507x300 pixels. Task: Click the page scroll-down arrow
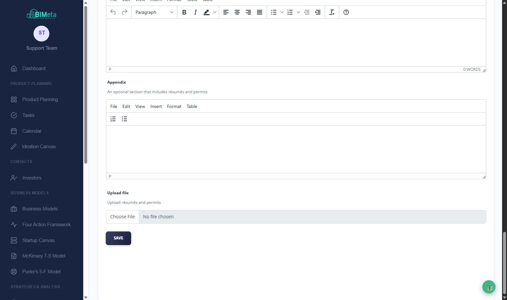coord(505,297)
